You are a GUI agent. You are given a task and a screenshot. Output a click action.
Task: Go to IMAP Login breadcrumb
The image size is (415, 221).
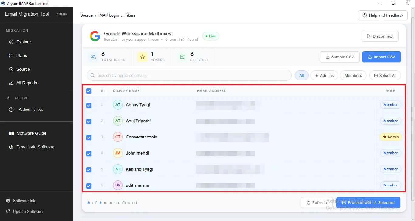click(109, 15)
